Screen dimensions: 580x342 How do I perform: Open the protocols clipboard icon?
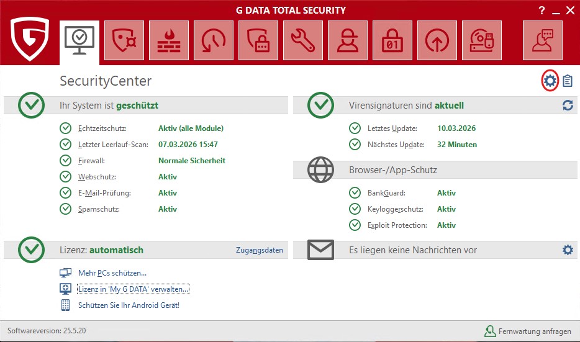(568, 81)
